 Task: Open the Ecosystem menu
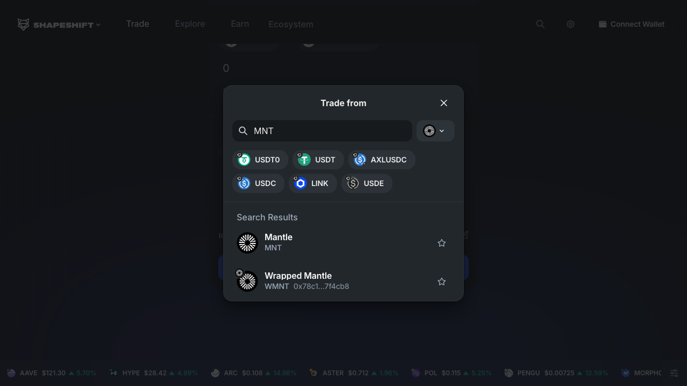[291, 24]
